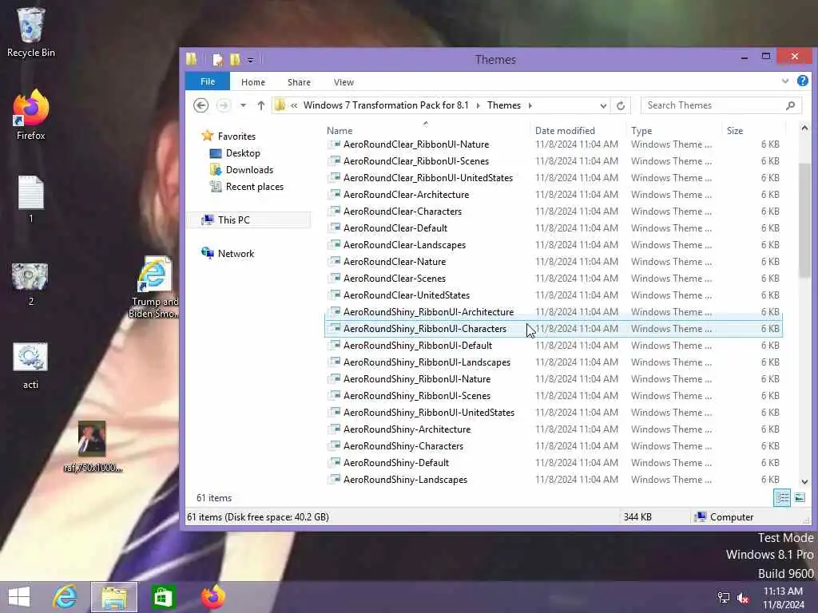Select AeroRoundShiny-Default theme file
Image resolution: width=818 pixels, height=613 pixels.
[x=553, y=463]
